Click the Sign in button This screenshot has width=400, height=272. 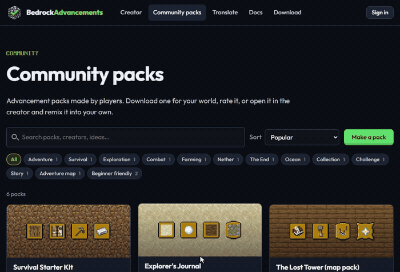(x=380, y=13)
